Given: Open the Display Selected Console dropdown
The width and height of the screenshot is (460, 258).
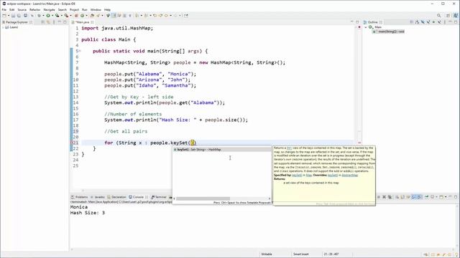Looking at the screenshot, I should pos(436,197).
